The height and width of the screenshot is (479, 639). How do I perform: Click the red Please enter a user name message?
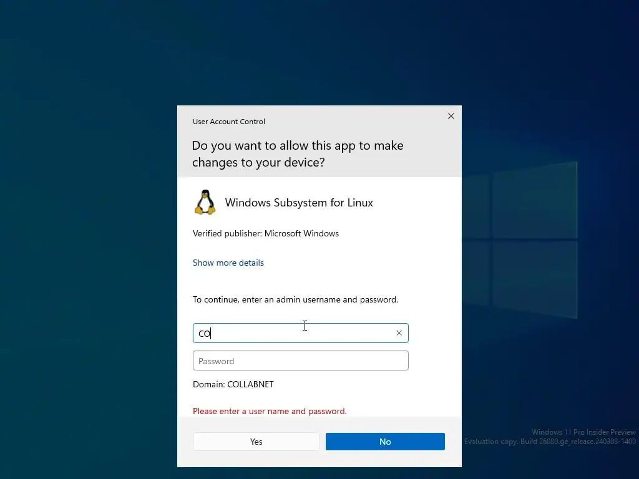[x=270, y=411]
